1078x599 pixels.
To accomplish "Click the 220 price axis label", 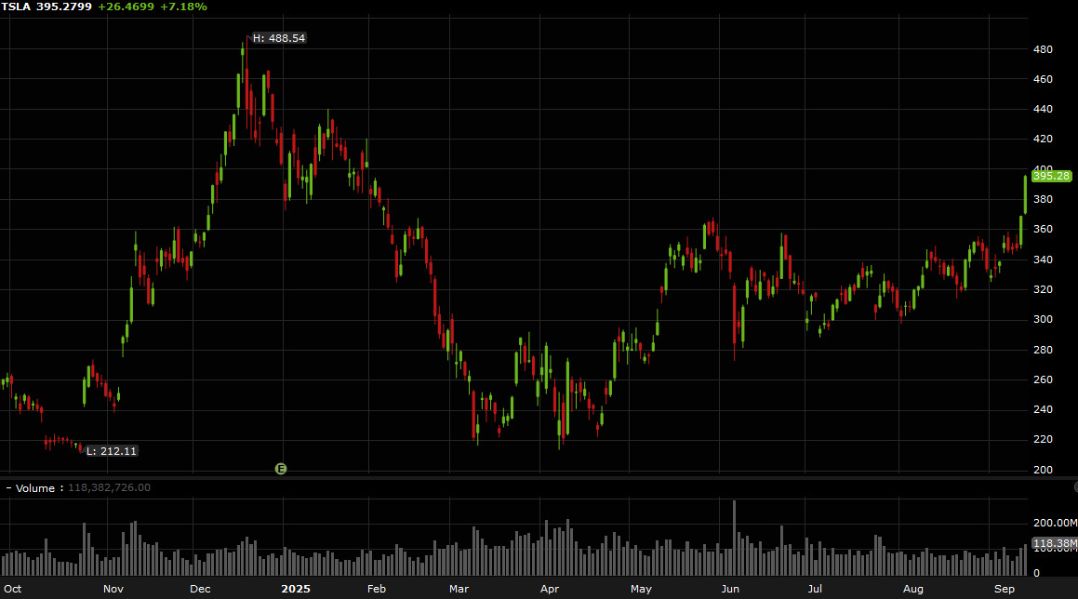I will 1043,439.
